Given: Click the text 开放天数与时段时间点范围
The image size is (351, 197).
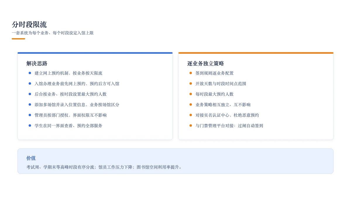Looking at the screenshot, I should [x=221, y=84].
